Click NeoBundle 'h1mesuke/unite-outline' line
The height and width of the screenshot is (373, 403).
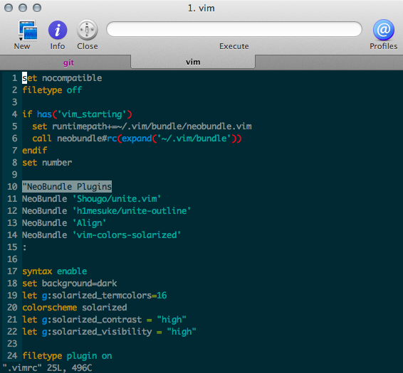pyautogui.click(x=106, y=211)
